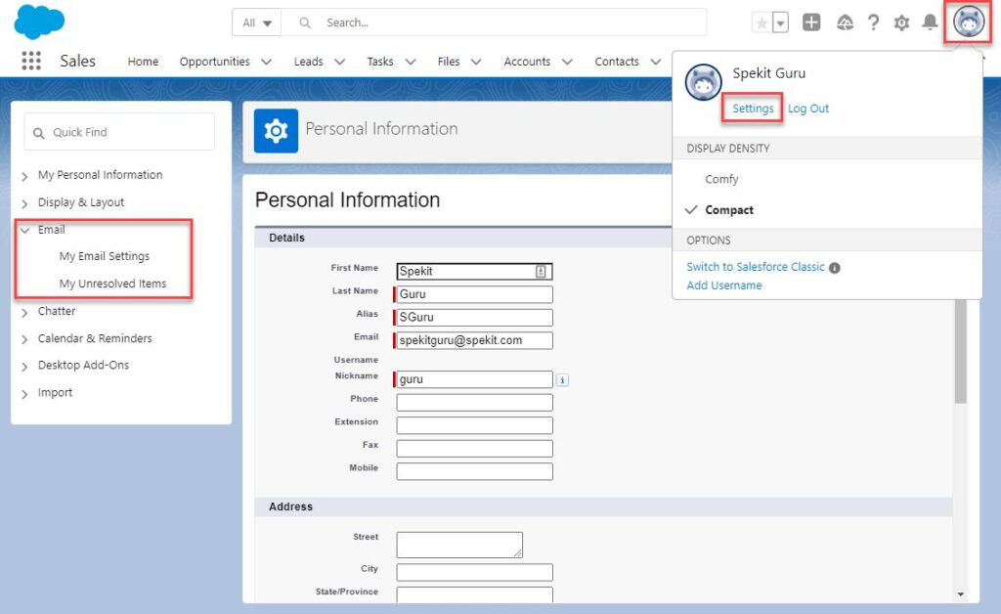The height and width of the screenshot is (614, 1001).
Task: Click the Email field
Action: (474, 340)
